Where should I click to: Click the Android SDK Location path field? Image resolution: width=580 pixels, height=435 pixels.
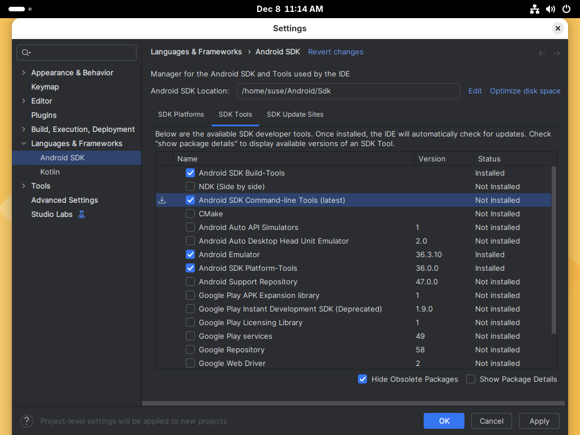pyautogui.click(x=348, y=91)
